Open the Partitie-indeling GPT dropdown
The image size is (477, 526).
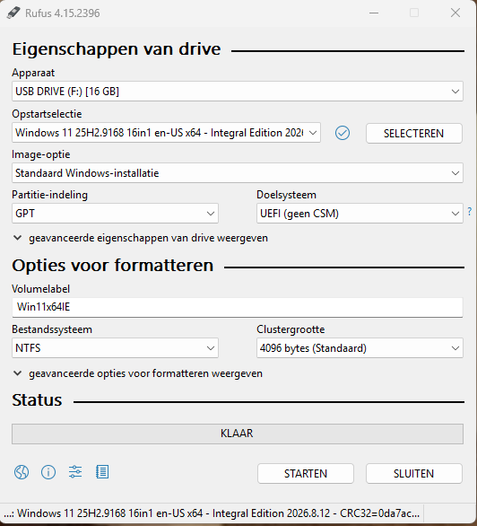pos(115,214)
